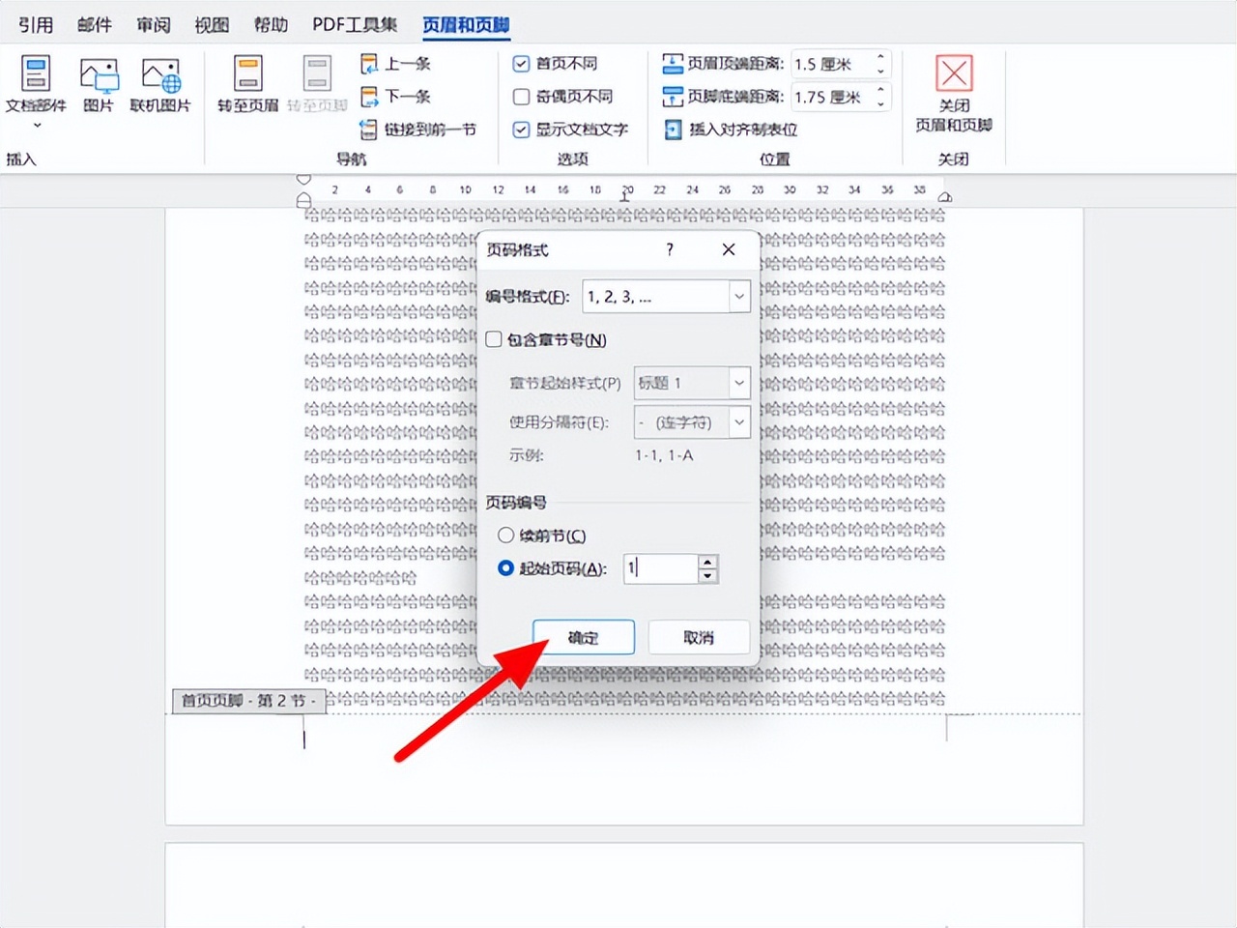Open the PDF工具集 tab

[x=354, y=24]
